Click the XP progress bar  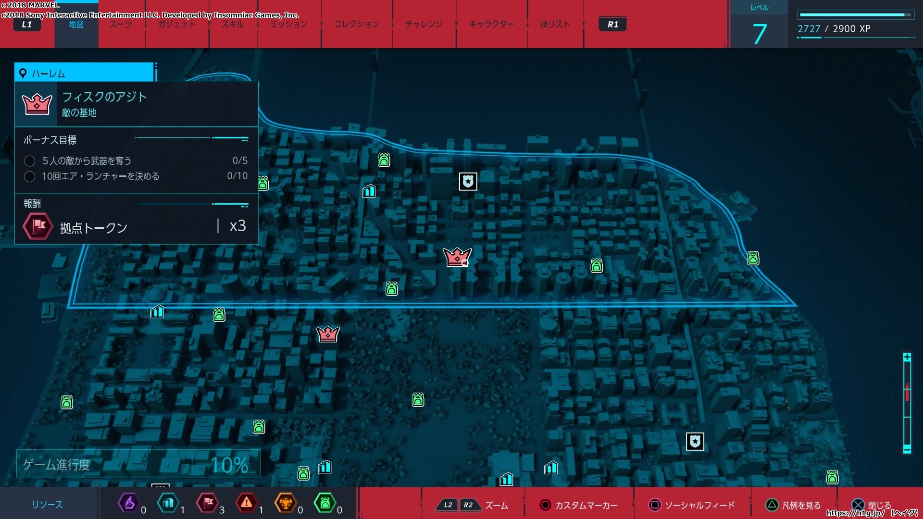pos(856,15)
